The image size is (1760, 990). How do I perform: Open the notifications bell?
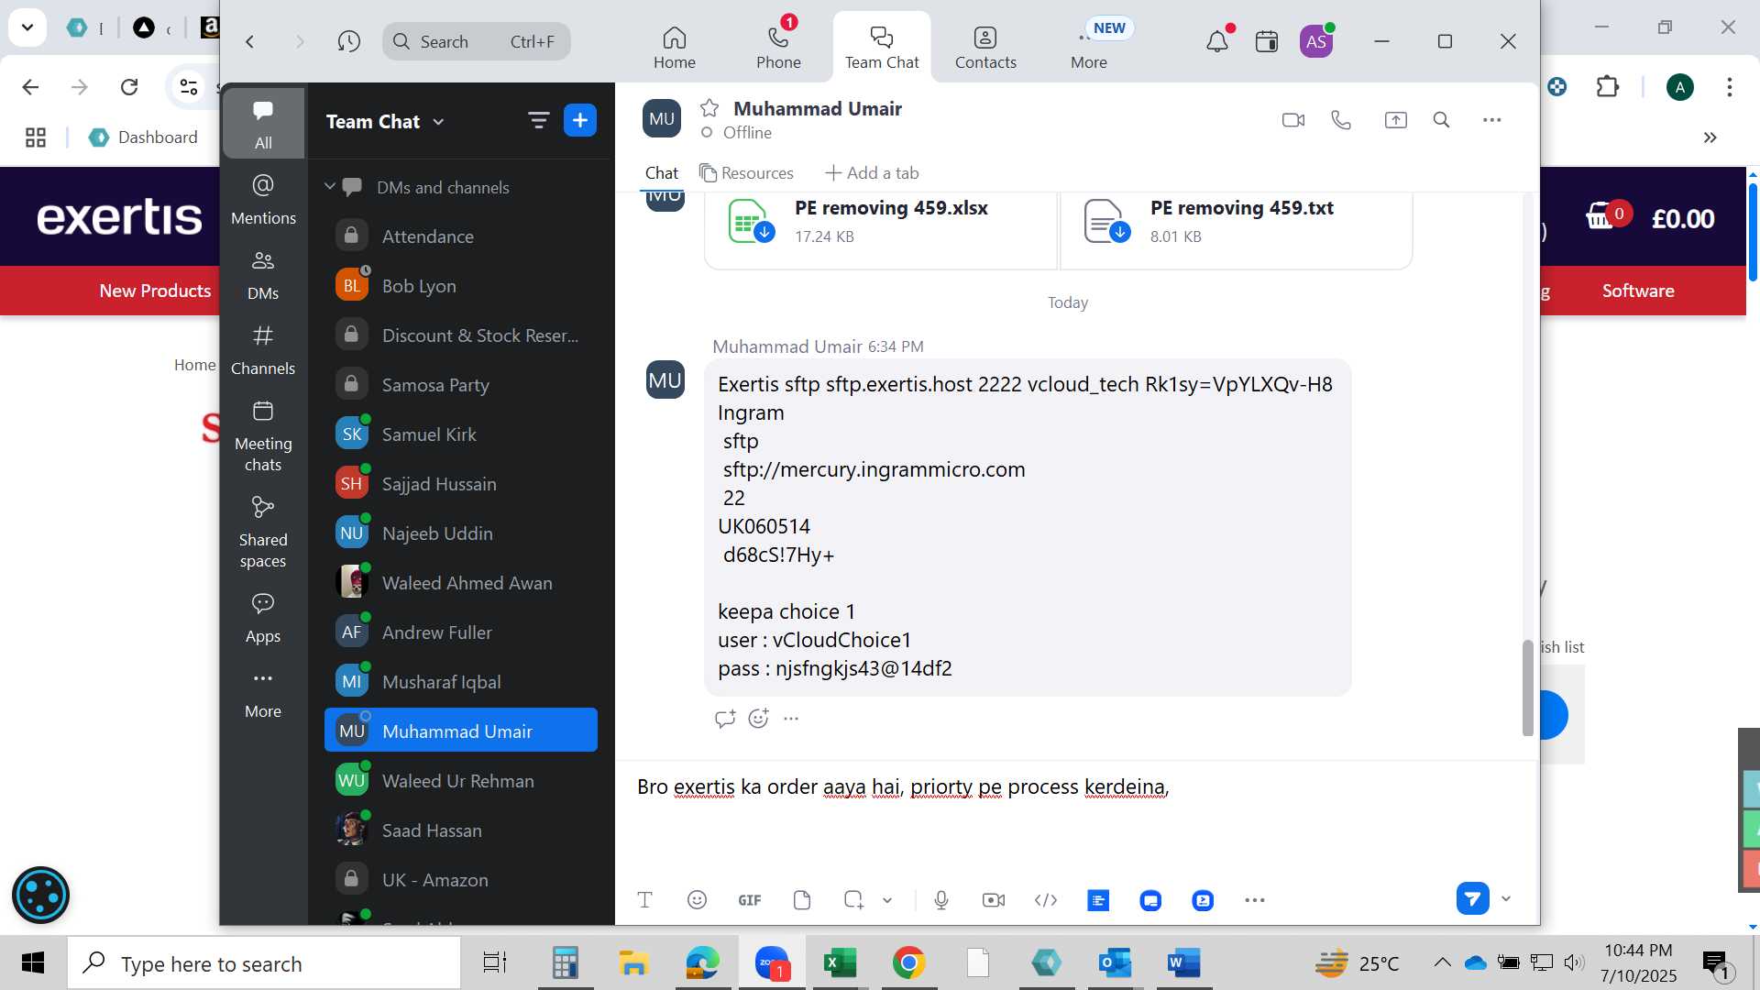click(x=1217, y=41)
